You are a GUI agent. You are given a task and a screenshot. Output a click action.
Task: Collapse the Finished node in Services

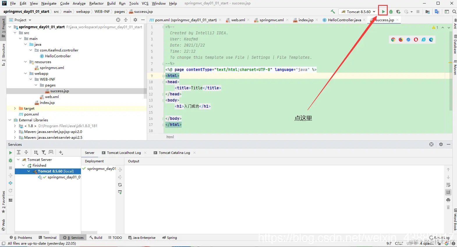(x=24, y=166)
